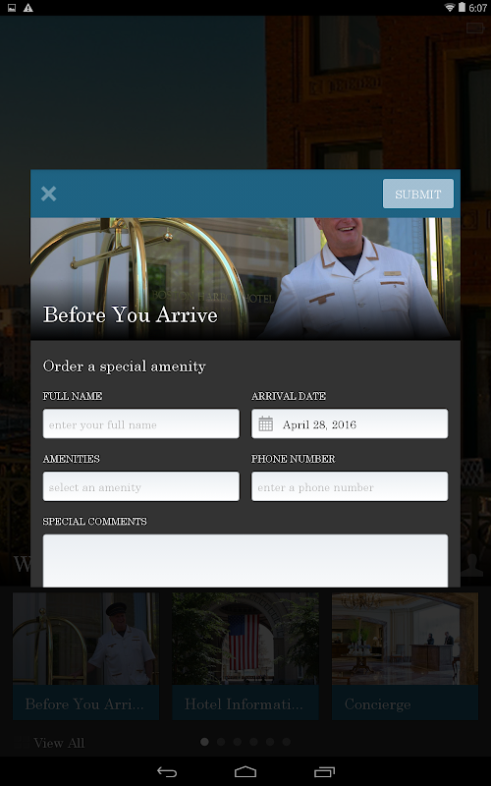
Task: Tap the Wi-Fi status icon
Action: 450,8
